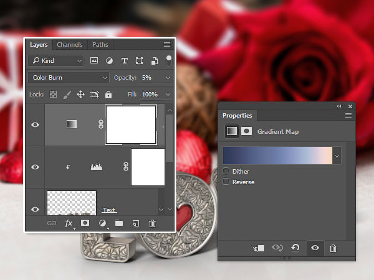Click the Add layer mask icon
The height and width of the screenshot is (280, 374).
85,223
